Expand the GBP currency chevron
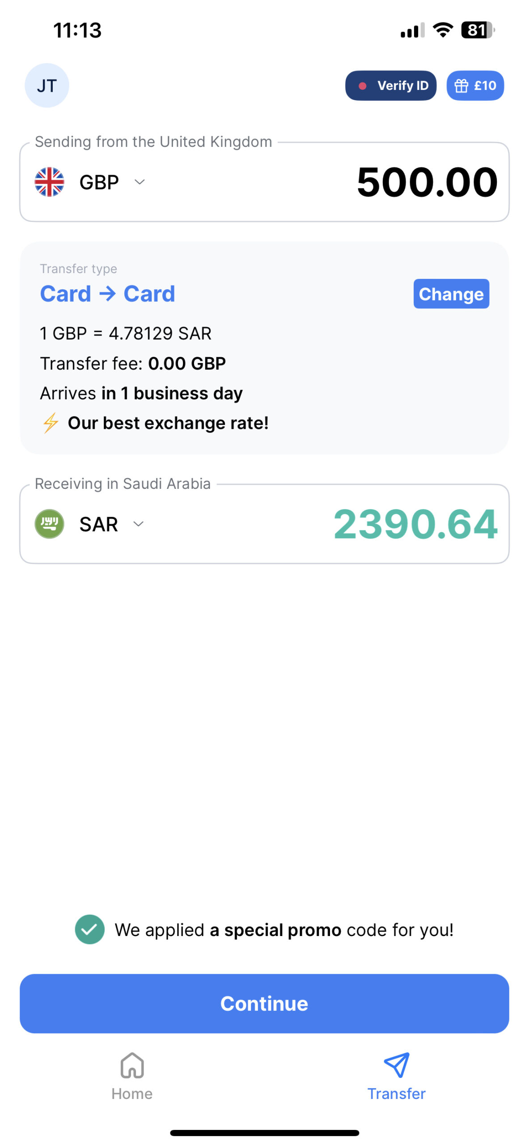The height and width of the screenshot is (1146, 529). tap(140, 182)
